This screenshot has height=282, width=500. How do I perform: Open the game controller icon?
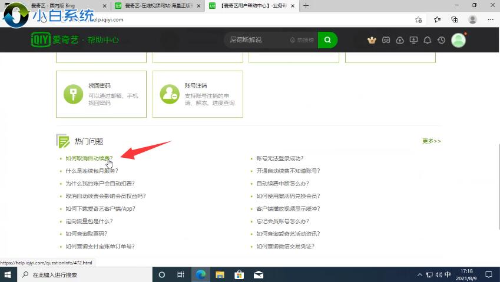click(386, 40)
